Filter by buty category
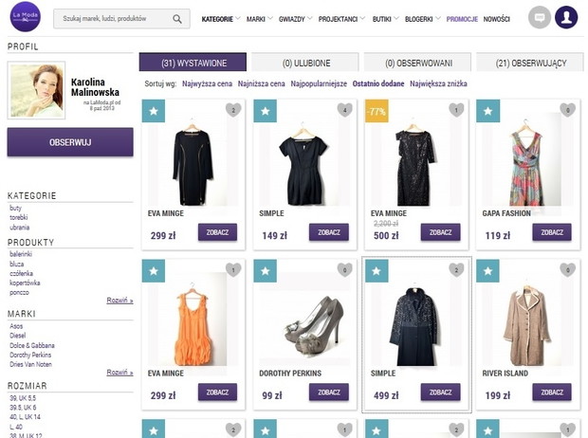The width and height of the screenshot is (588, 438). (x=15, y=208)
